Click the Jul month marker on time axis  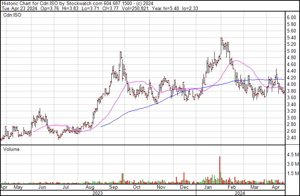[x=66, y=188]
